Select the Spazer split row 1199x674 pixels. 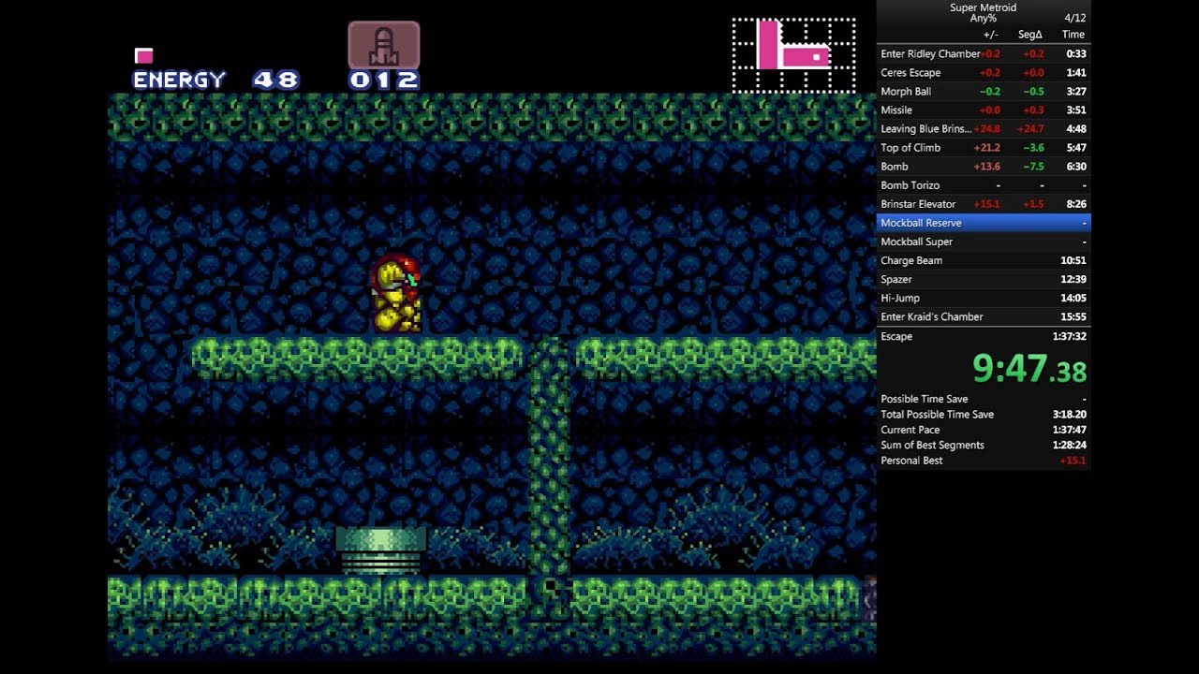984,279
